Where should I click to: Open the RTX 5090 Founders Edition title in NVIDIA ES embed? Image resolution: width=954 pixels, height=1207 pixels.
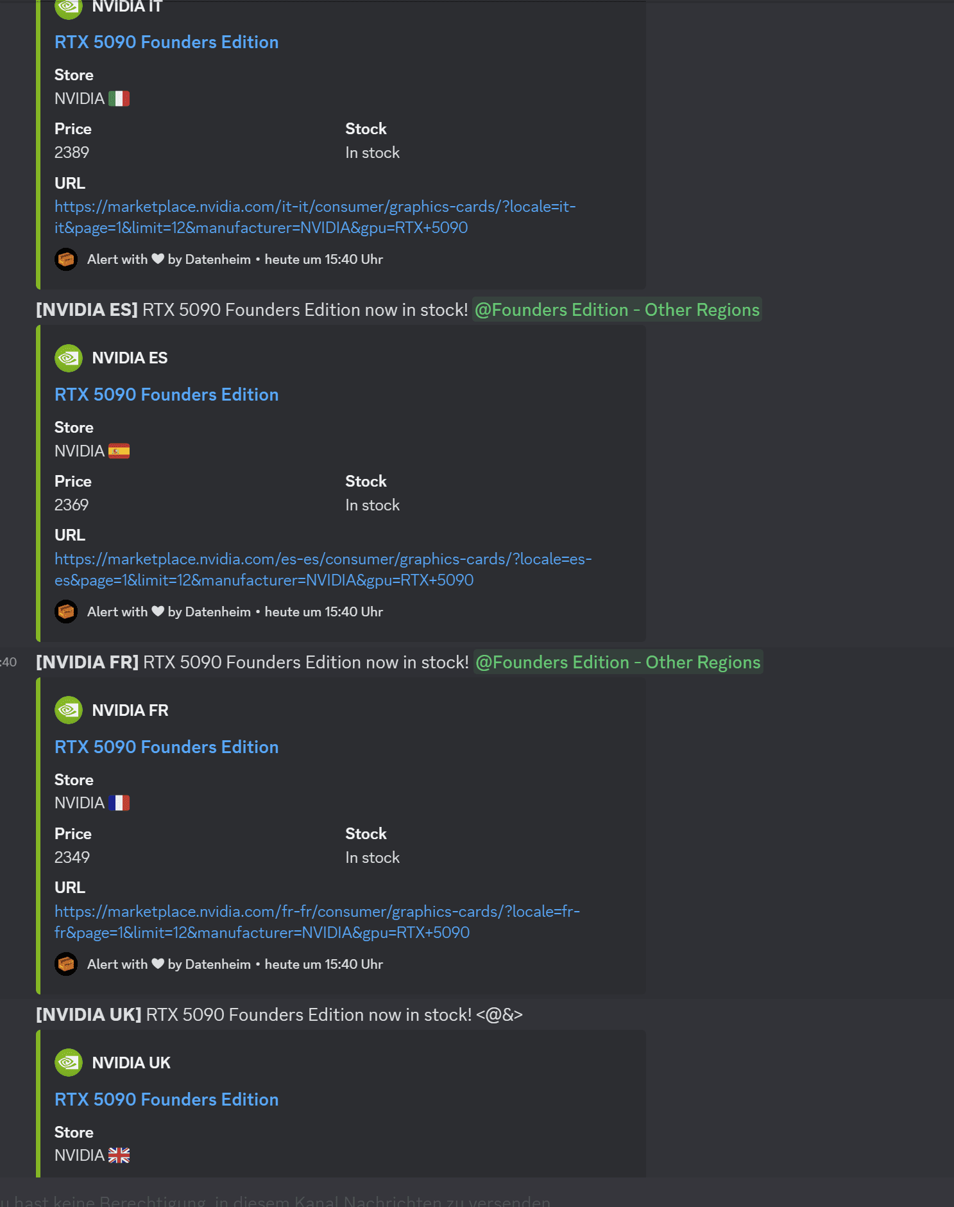tap(167, 395)
